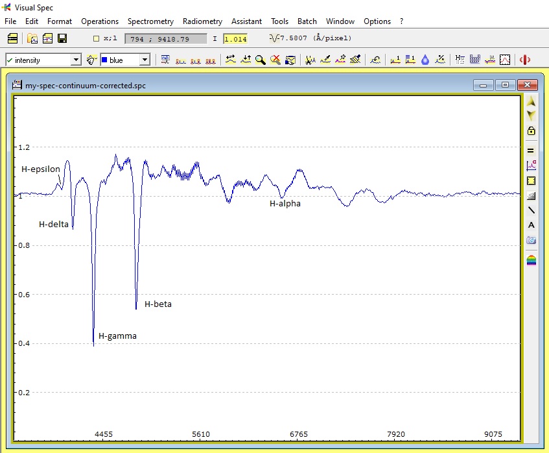The width and height of the screenshot is (549, 453).
Task: Select the magnifier zoom tool
Action: coord(260,60)
